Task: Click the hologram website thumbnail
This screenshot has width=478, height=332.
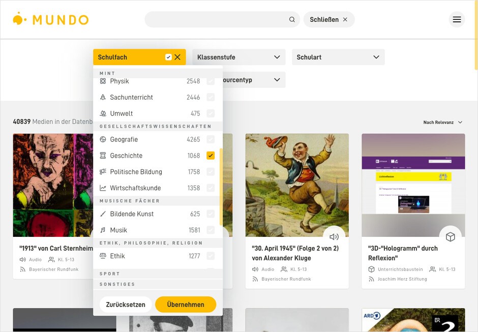Action: (413, 185)
